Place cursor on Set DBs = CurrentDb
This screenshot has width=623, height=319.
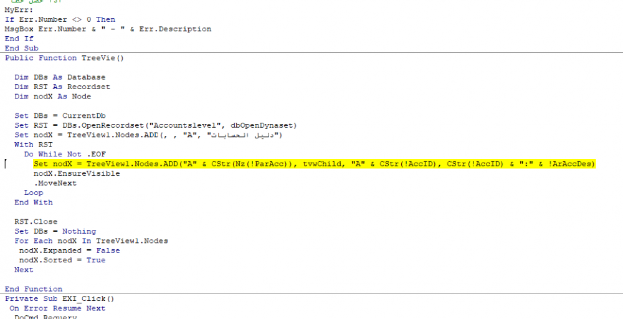pyautogui.click(x=60, y=116)
